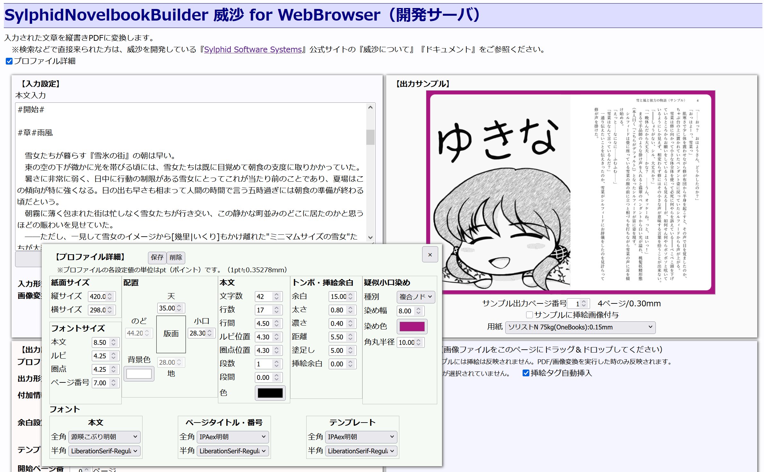This screenshot has height=472, width=764.
Task: Click the 保存 button in profile dialog
Action: [x=157, y=257]
